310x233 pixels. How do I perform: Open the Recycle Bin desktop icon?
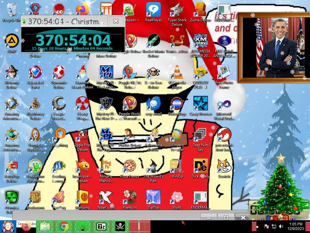12,12
